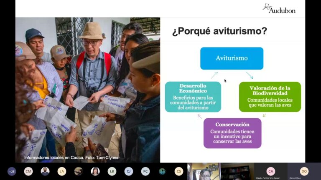Click the '¿Porqué aviturismo?' slide title
Viewport: 321px width, 180px height.
pos(219,31)
